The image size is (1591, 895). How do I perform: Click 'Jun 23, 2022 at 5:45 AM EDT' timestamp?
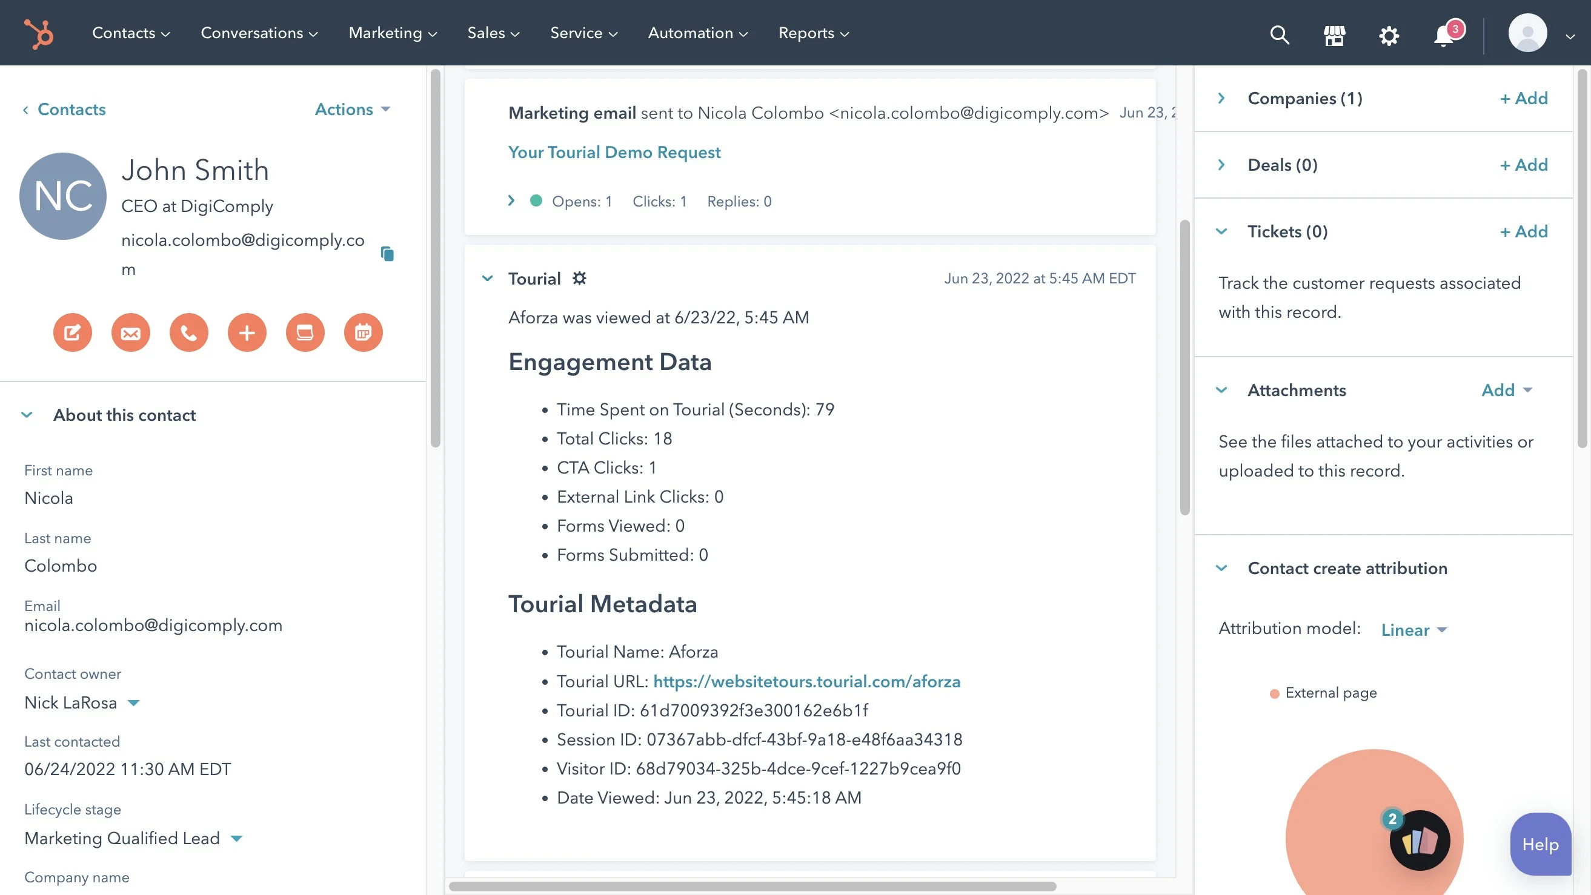click(x=1040, y=279)
